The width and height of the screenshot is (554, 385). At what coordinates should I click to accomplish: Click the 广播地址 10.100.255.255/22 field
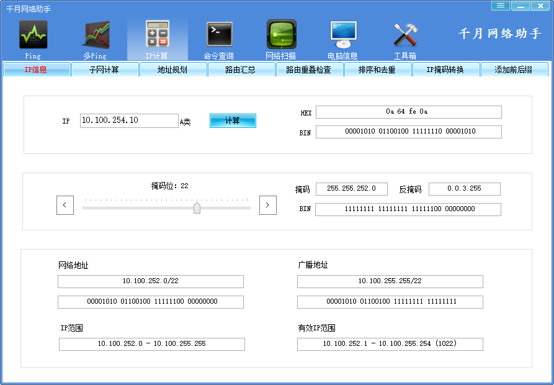[390, 281]
